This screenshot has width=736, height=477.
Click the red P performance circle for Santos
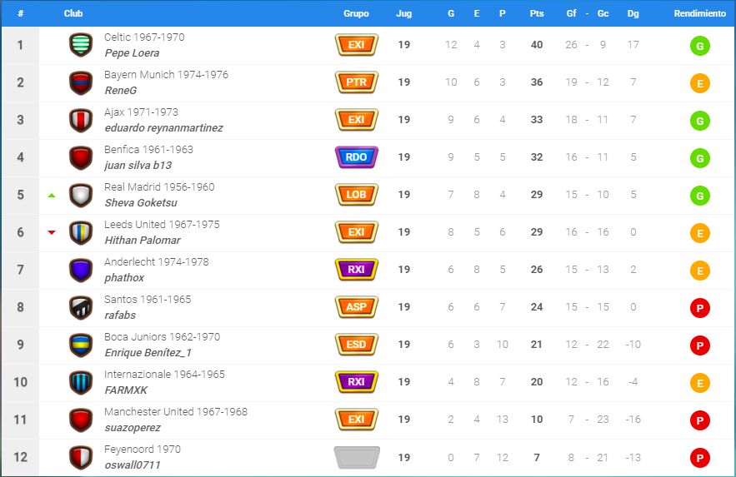click(700, 308)
